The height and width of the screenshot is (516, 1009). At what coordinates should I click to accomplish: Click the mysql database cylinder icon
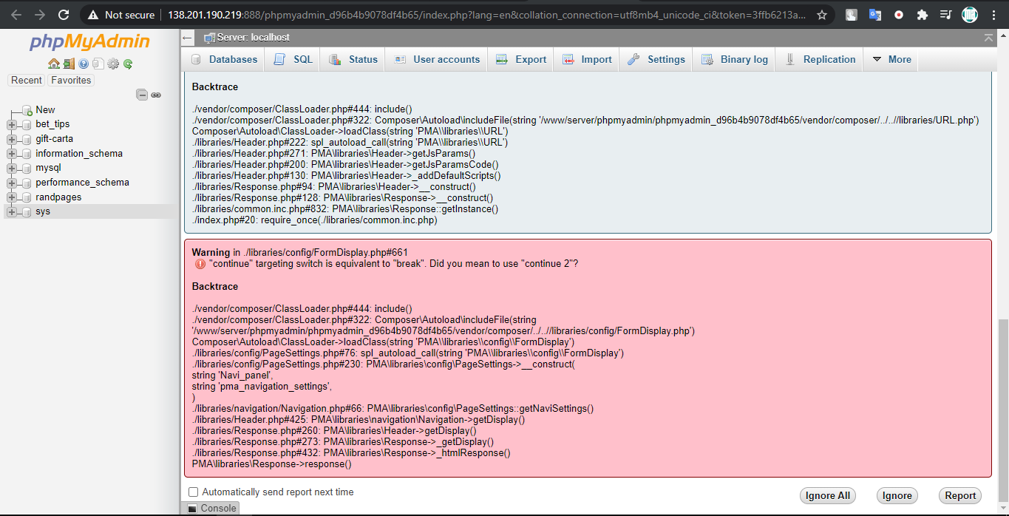point(27,168)
